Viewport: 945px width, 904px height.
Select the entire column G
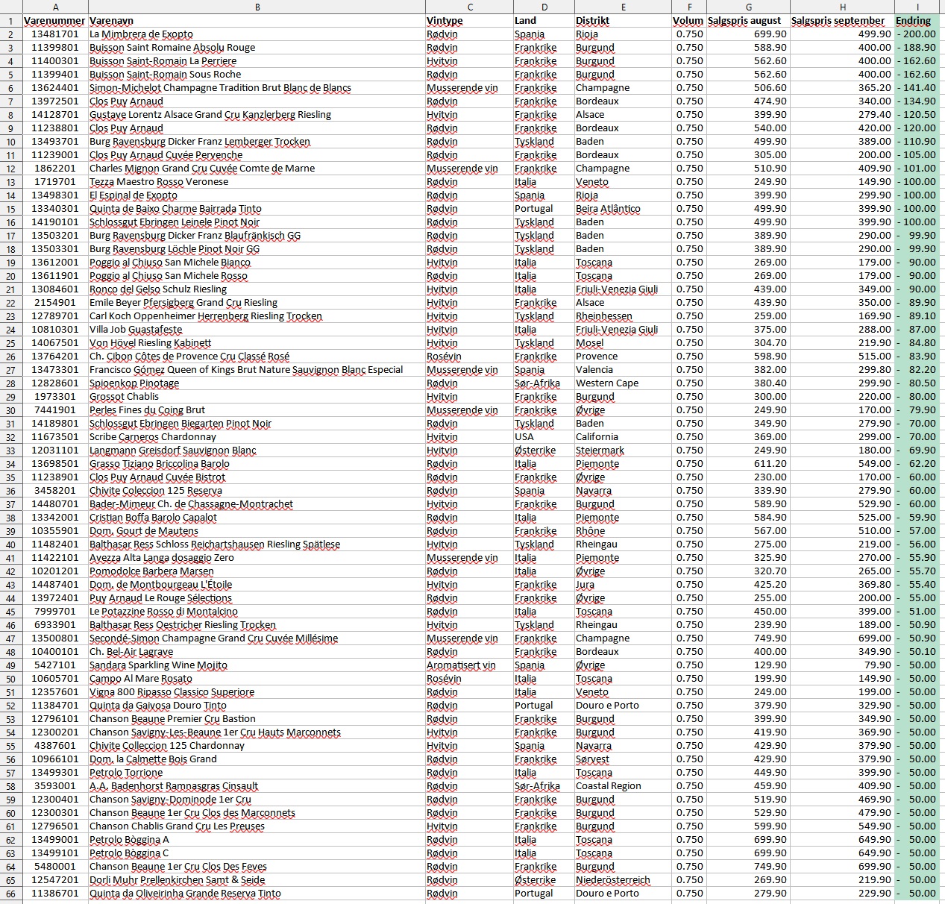[748, 7]
